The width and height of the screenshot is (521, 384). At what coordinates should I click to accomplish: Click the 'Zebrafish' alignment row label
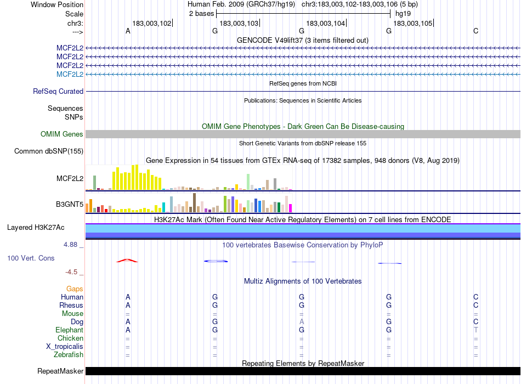pyautogui.click(x=69, y=355)
